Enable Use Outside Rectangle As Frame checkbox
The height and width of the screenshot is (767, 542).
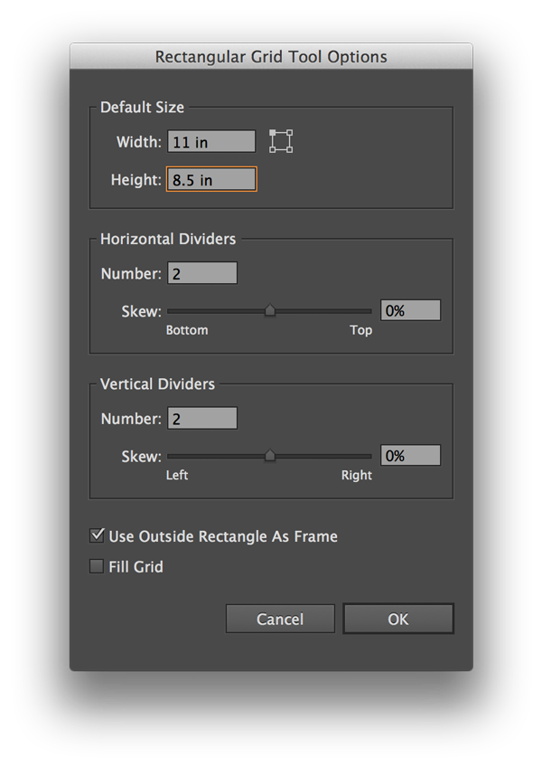tap(98, 535)
